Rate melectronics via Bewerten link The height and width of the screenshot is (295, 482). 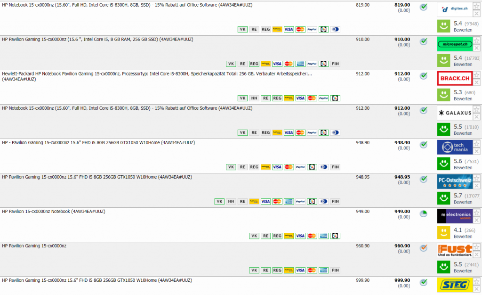click(463, 237)
